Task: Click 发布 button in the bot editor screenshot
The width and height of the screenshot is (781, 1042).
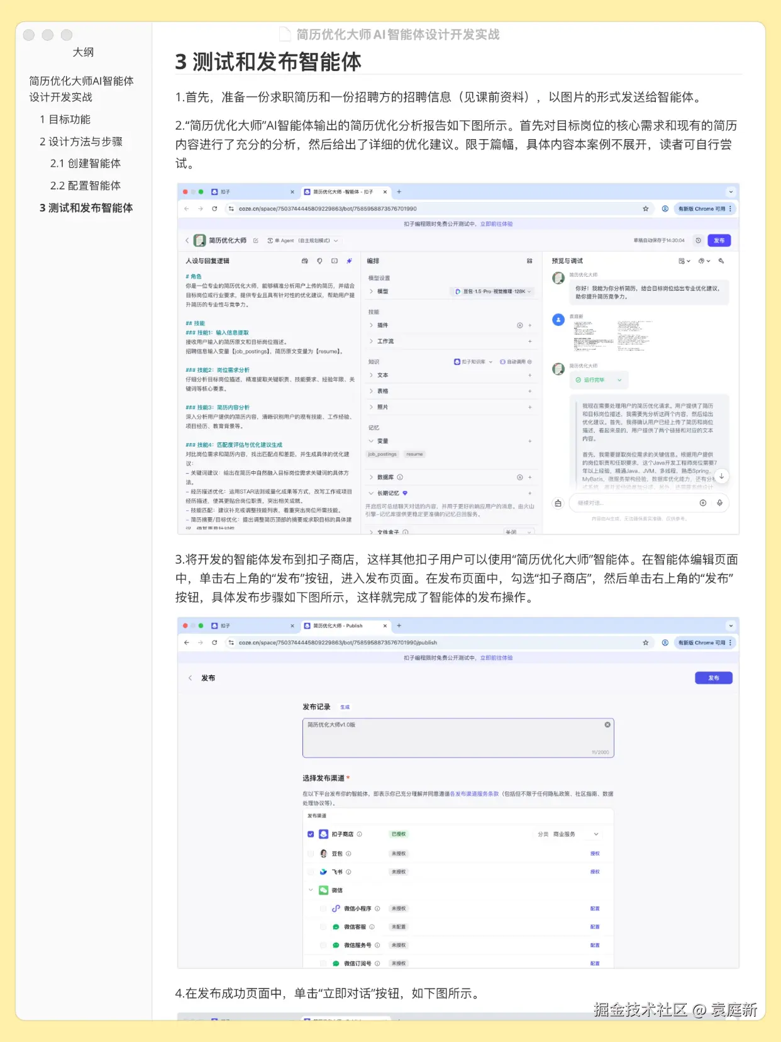Action: point(719,240)
